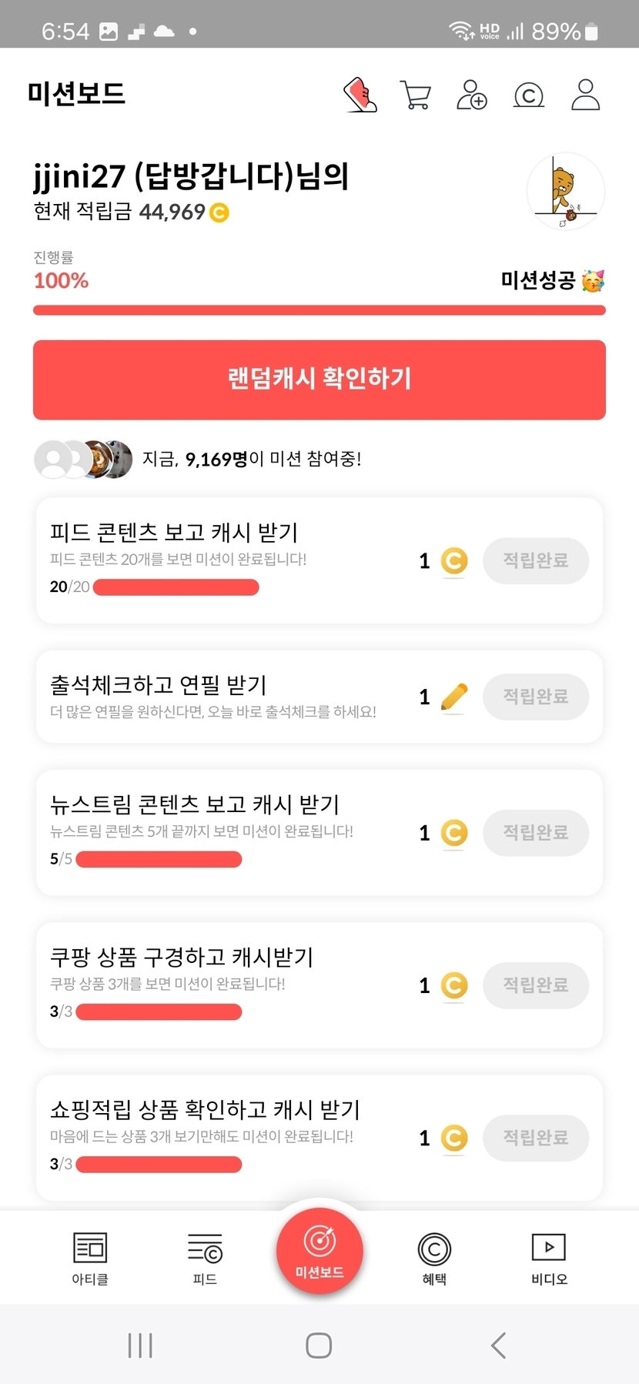This screenshot has height=1384, width=639.
Task: Tap 적립완료 for 피드 콘텐츠 mission
Action: click(536, 560)
